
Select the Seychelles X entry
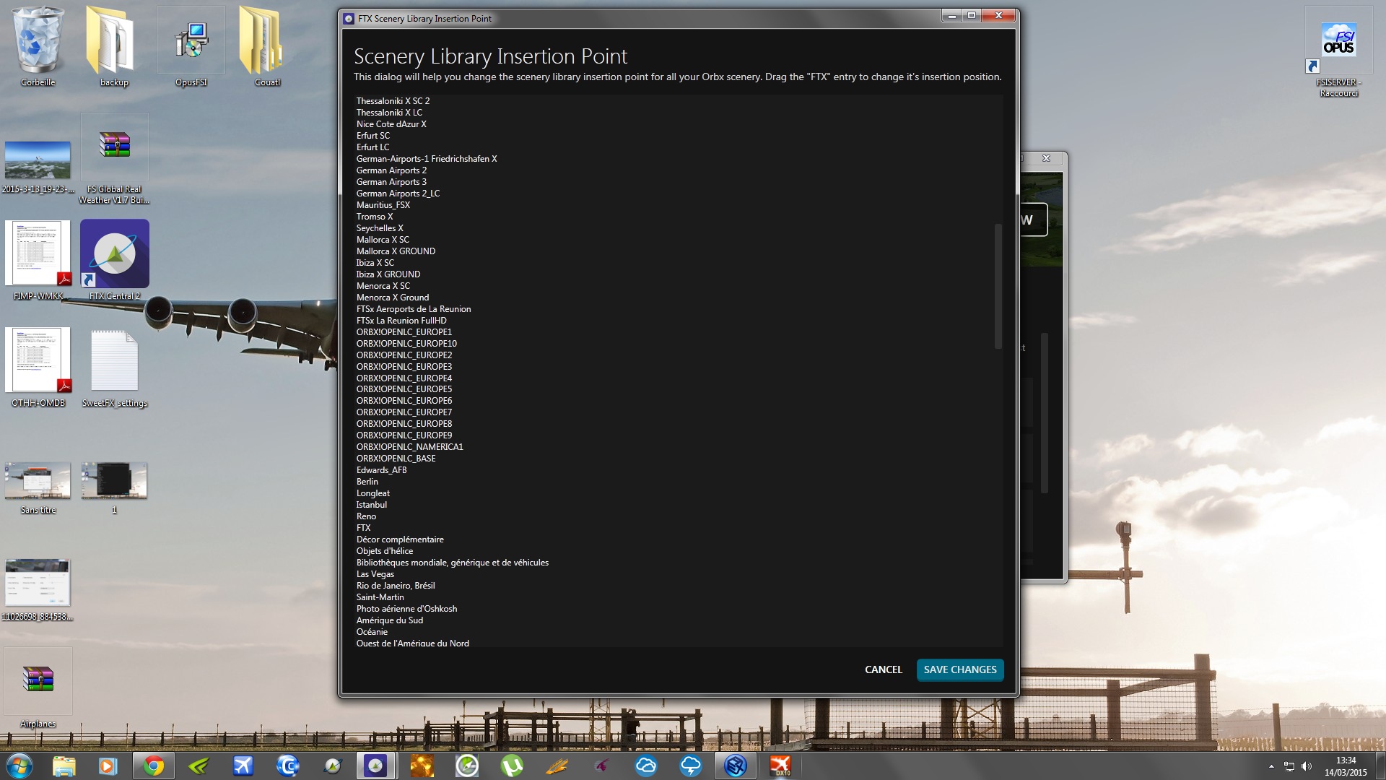click(x=380, y=228)
